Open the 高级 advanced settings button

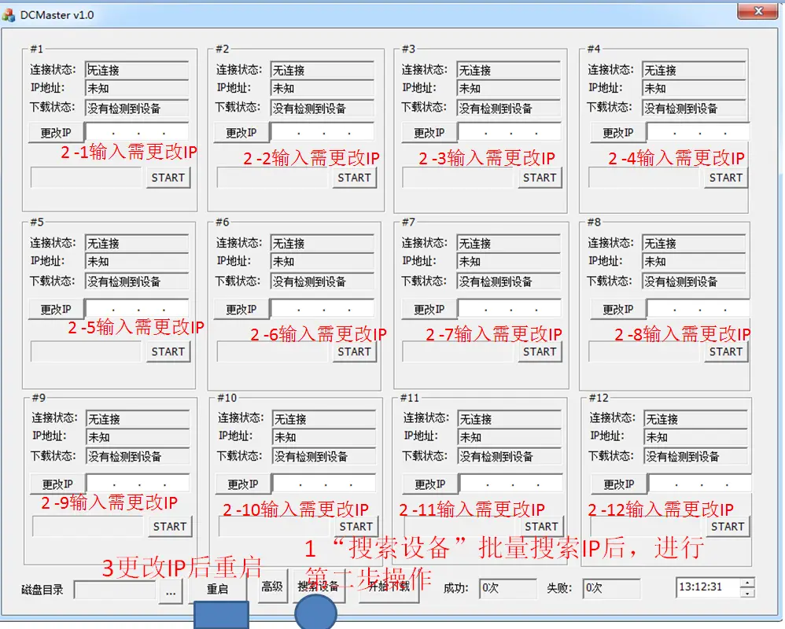[x=272, y=587]
